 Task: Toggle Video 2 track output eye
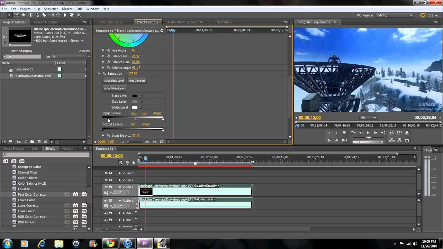106,180
